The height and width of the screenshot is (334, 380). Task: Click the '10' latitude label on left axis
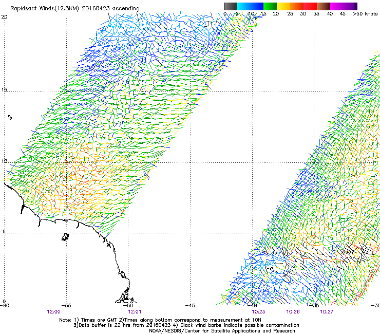(4, 161)
